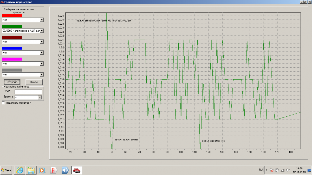
Task: Expand the parameter dropdown under the red swatch
Action: pos(42,20)
